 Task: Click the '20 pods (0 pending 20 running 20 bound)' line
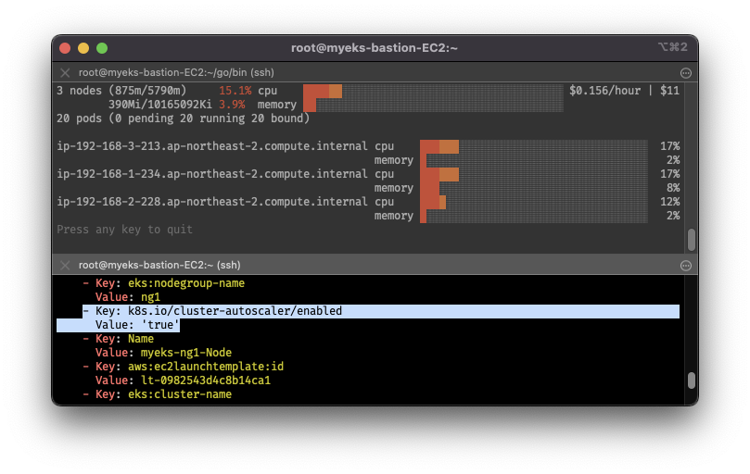point(184,118)
